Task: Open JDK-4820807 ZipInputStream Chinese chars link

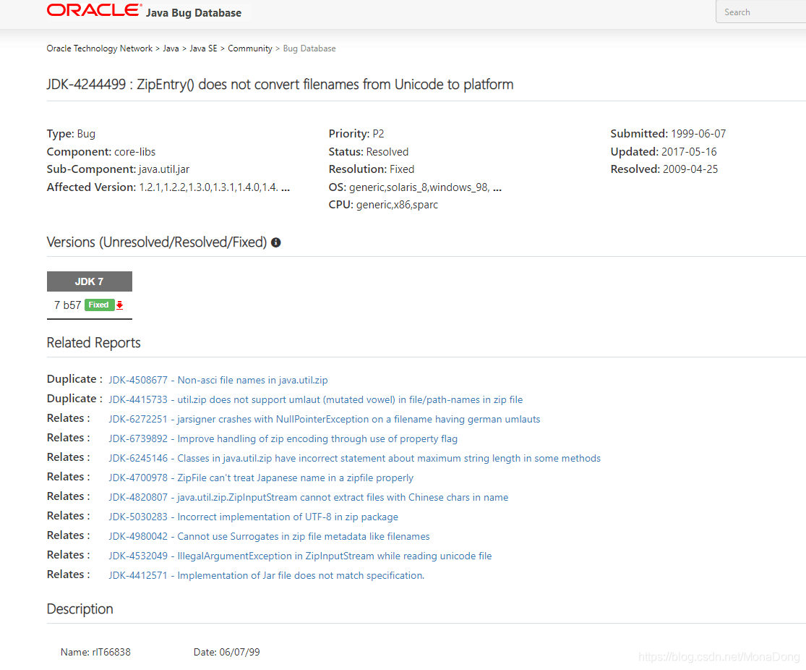Action: pyautogui.click(x=309, y=498)
